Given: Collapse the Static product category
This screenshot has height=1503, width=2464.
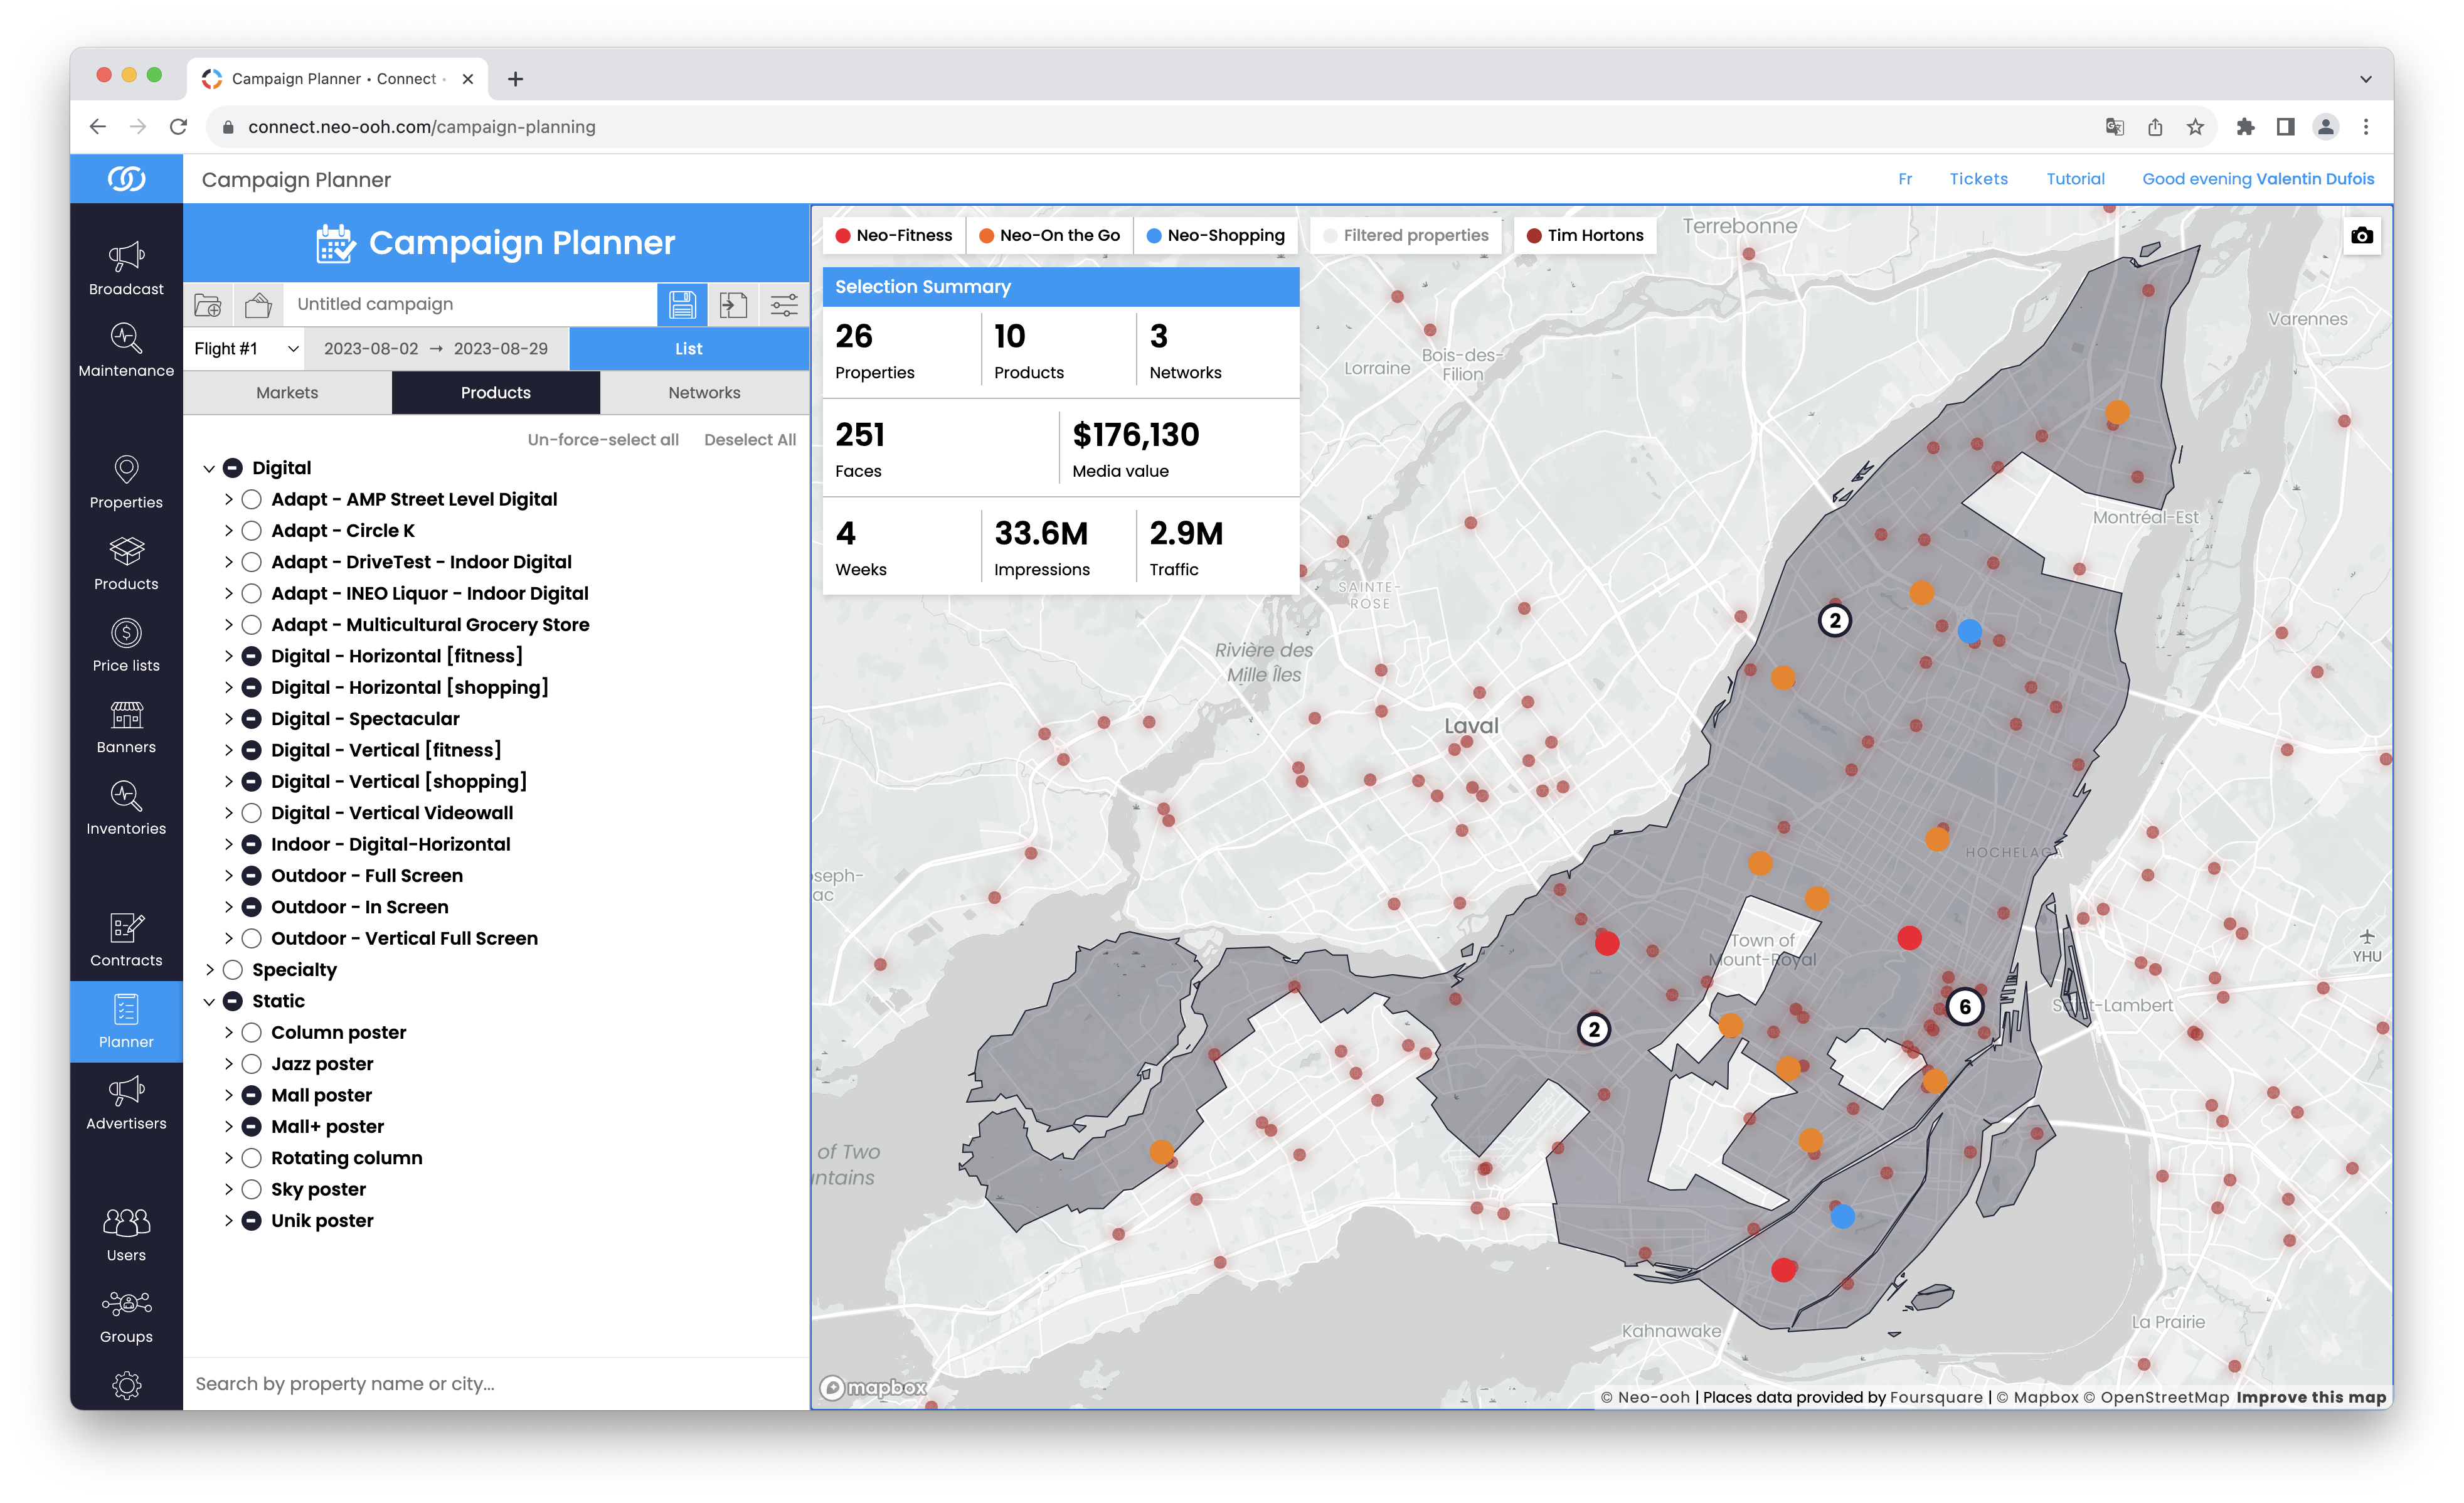Looking at the screenshot, I should (209, 1000).
